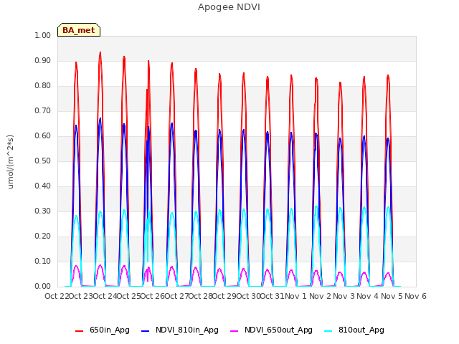Click the Oct 24 x-axis date label
The image size is (459, 344).
click(x=105, y=296)
